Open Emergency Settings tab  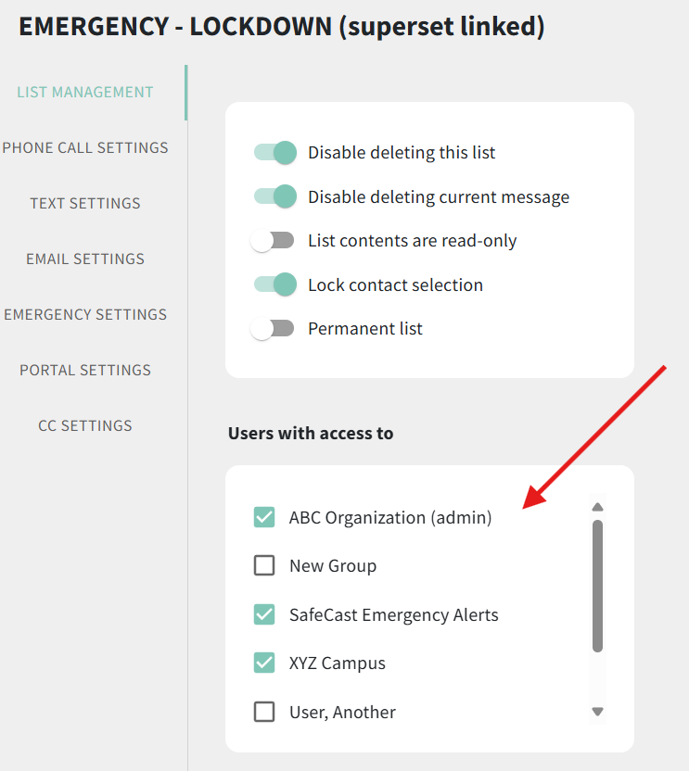tap(85, 314)
